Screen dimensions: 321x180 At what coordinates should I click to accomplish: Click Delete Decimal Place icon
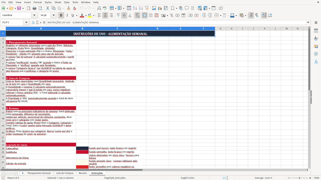tap(197, 15)
